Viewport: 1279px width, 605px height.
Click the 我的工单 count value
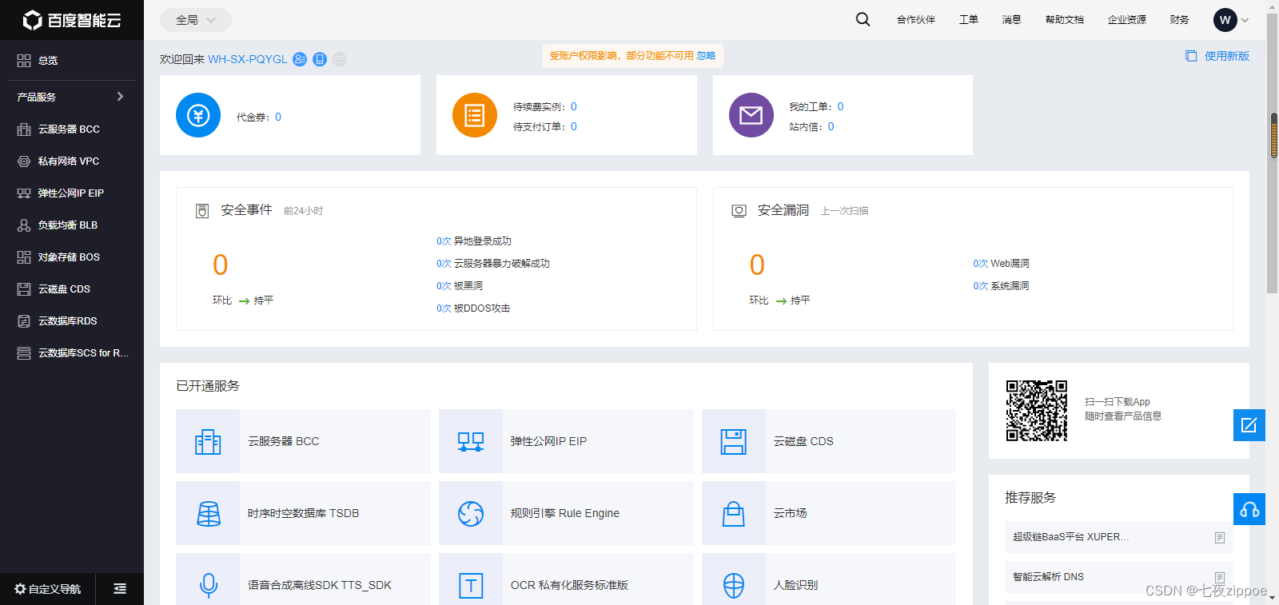841,106
